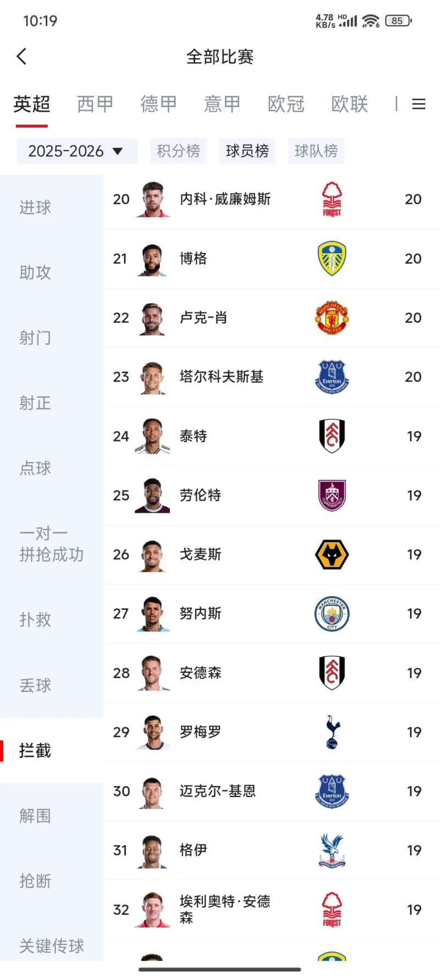Tap the Leeds United crest beside 博格
This screenshot has width=440, height=978.
pyautogui.click(x=332, y=259)
